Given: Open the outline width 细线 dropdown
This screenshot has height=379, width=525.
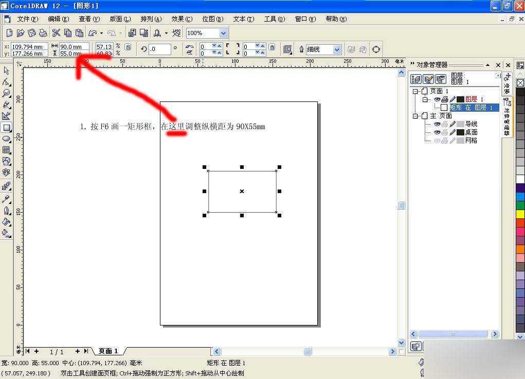Looking at the screenshot, I should [x=337, y=49].
